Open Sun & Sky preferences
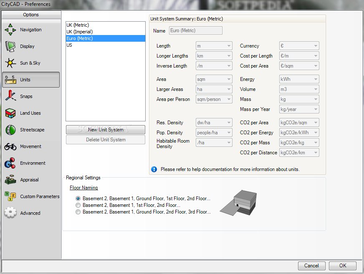 tap(30, 63)
